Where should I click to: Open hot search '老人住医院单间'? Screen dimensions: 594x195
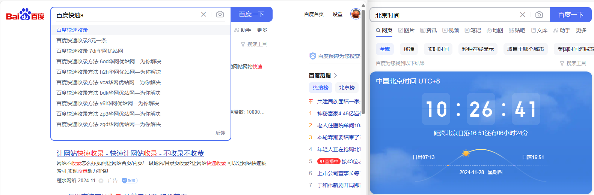pos(338,125)
